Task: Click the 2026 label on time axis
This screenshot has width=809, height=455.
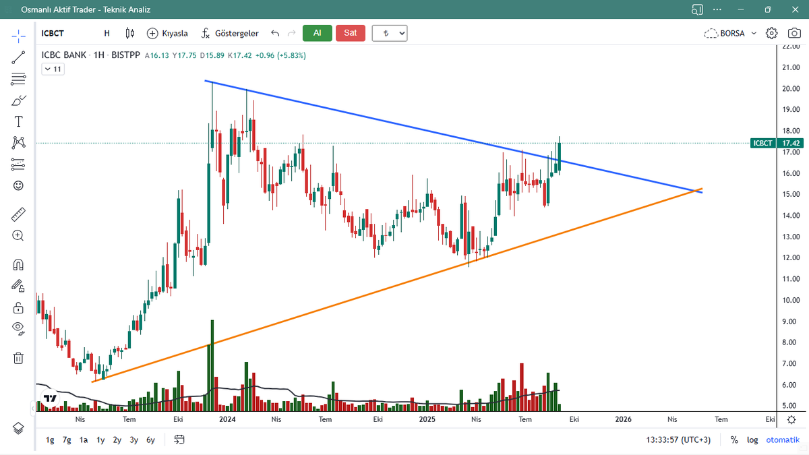Action: click(624, 419)
